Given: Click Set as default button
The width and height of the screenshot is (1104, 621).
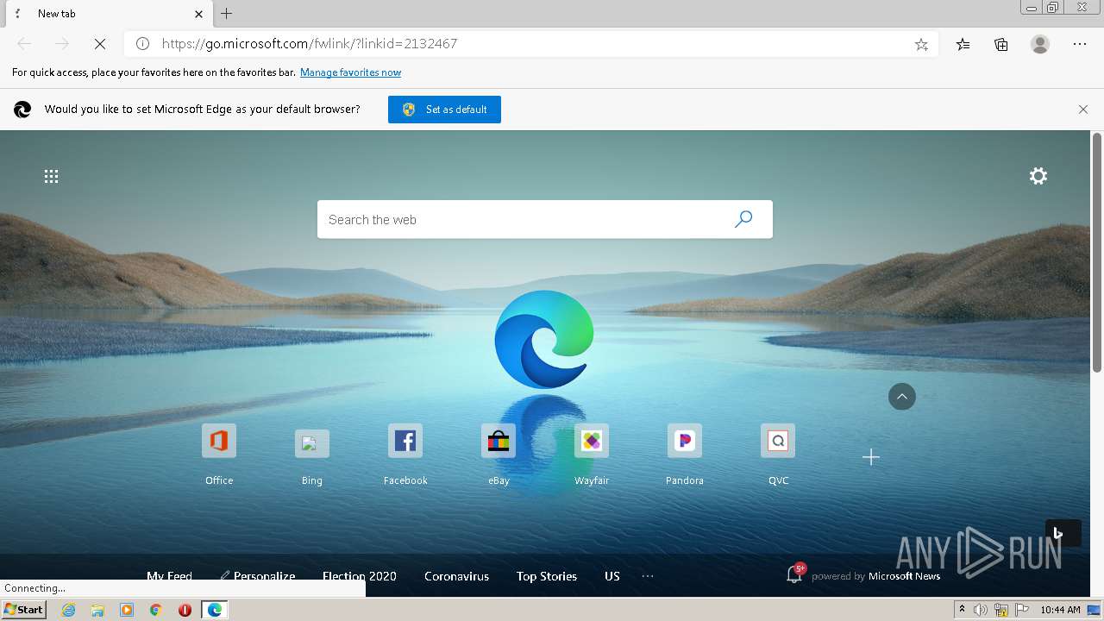Looking at the screenshot, I should [444, 110].
